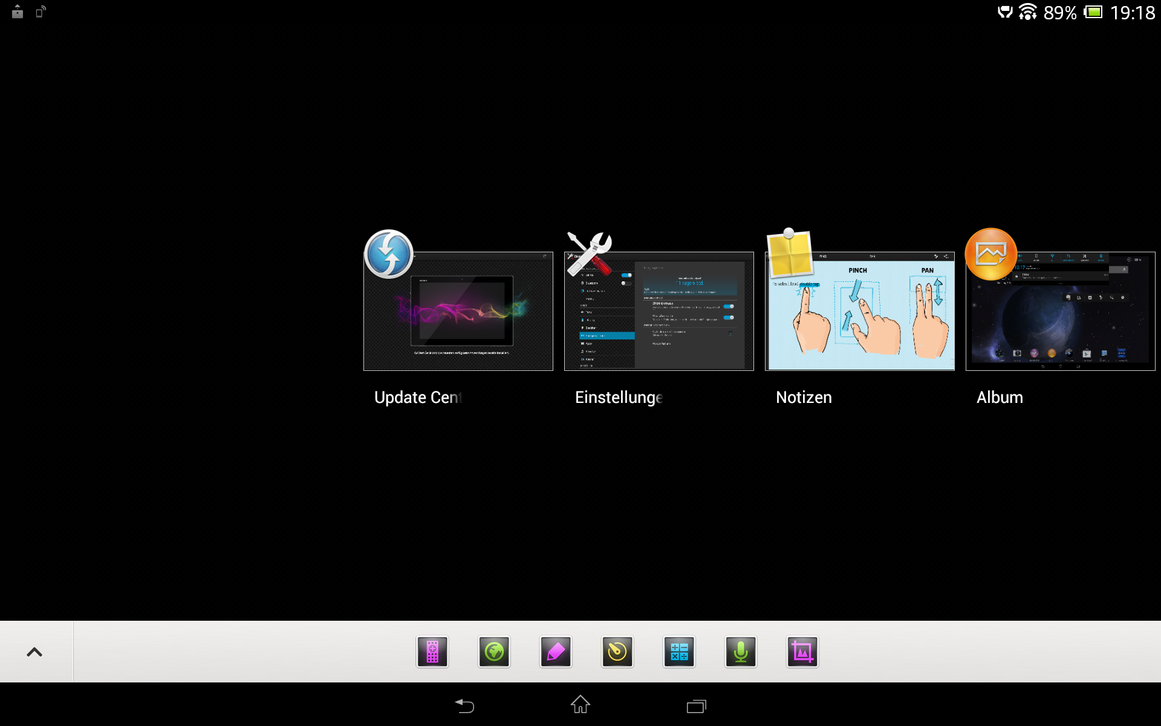Tap the Recent apps navigation button

point(696,706)
